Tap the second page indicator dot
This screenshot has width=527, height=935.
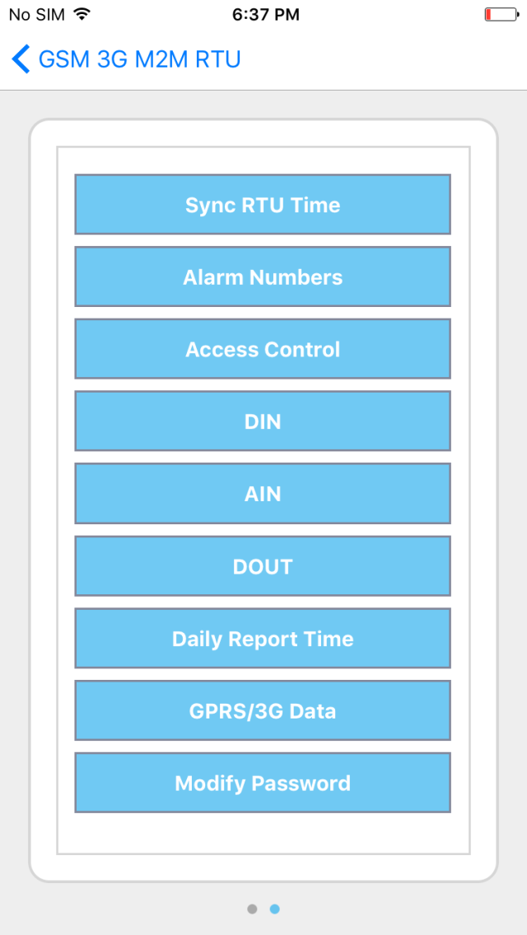pyautogui.click(x=274, y=909)
